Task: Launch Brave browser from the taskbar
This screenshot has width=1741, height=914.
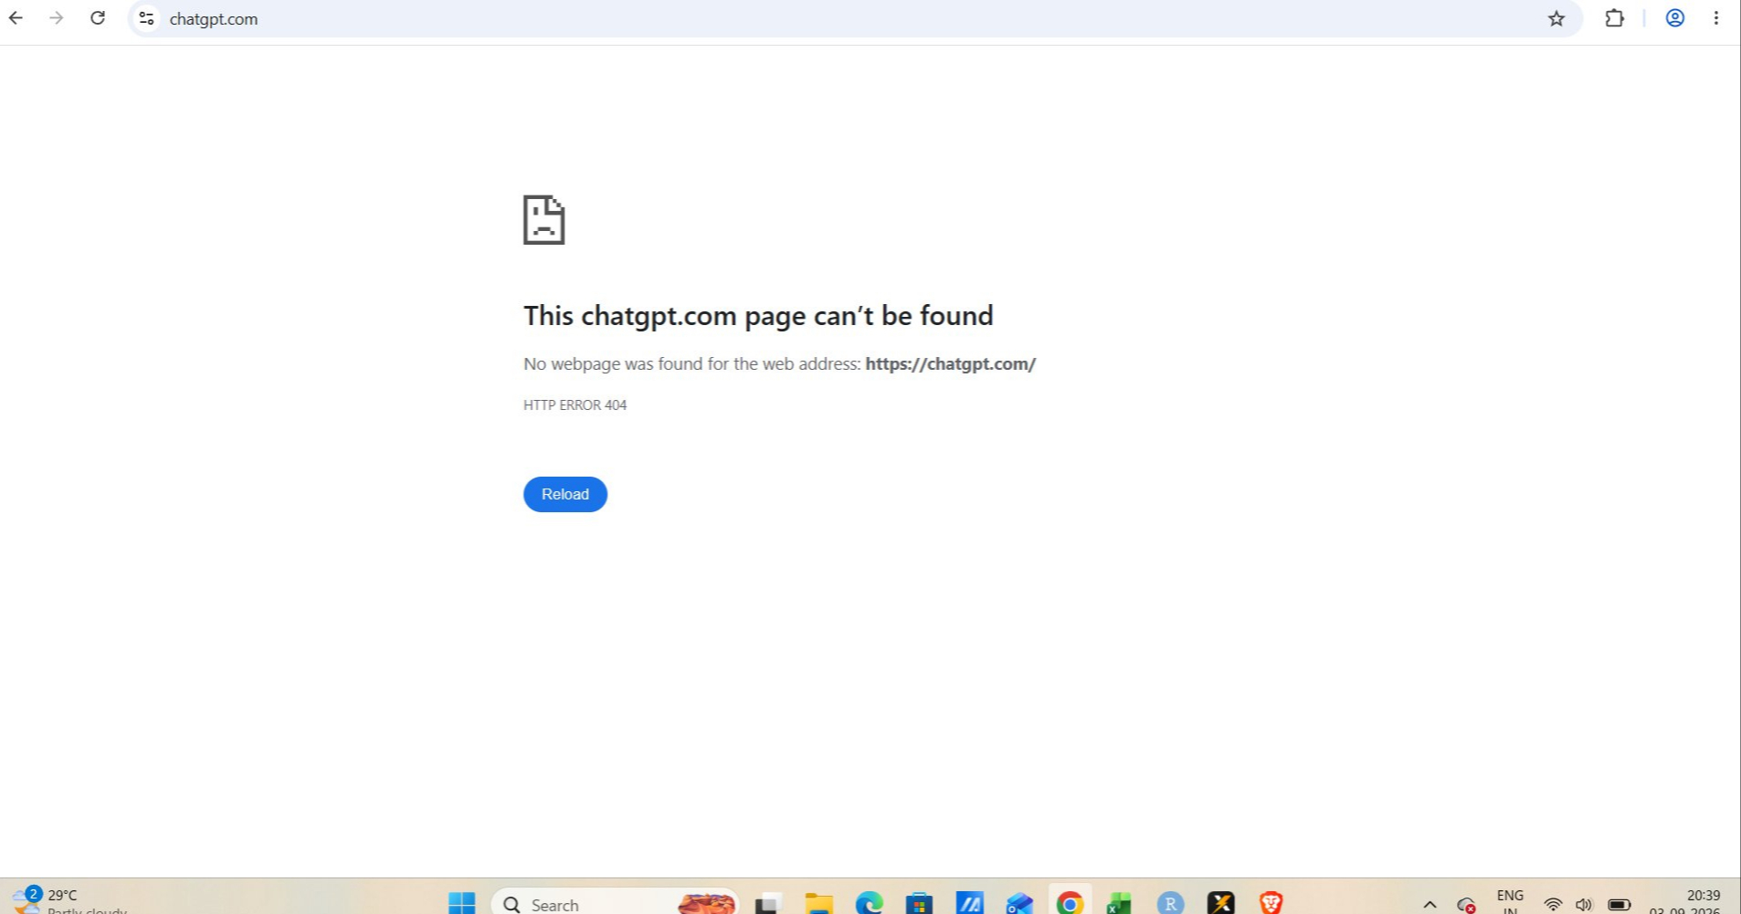Action: pyautogui.click(x=1271, y=903)
